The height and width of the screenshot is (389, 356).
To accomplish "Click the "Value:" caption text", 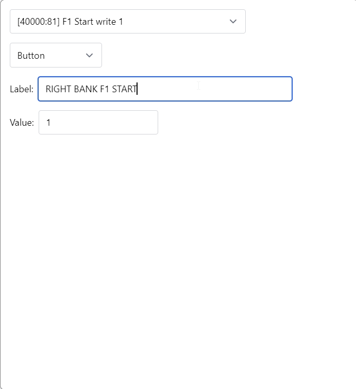I will coord(22,123).
